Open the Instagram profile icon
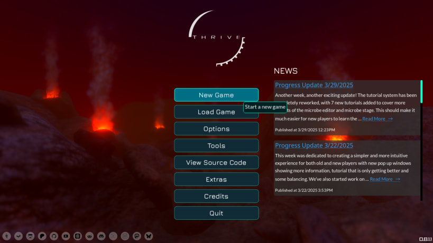The width and height of the screenshot is (433, 243). pyautogui.click(x=125, y=236)
